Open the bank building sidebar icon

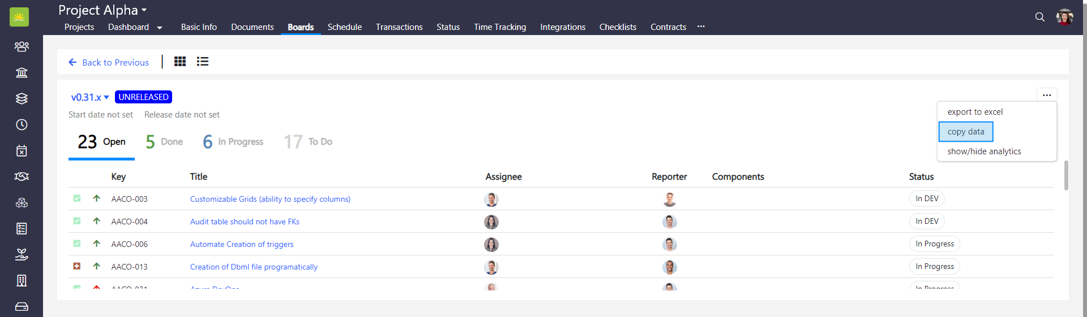[x=22, y=72]
